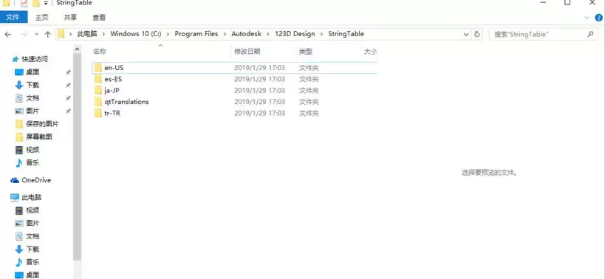605x279 pixels.
Task: Expand chevron after Program Files breadcrumb
Action: click(225, 34)
